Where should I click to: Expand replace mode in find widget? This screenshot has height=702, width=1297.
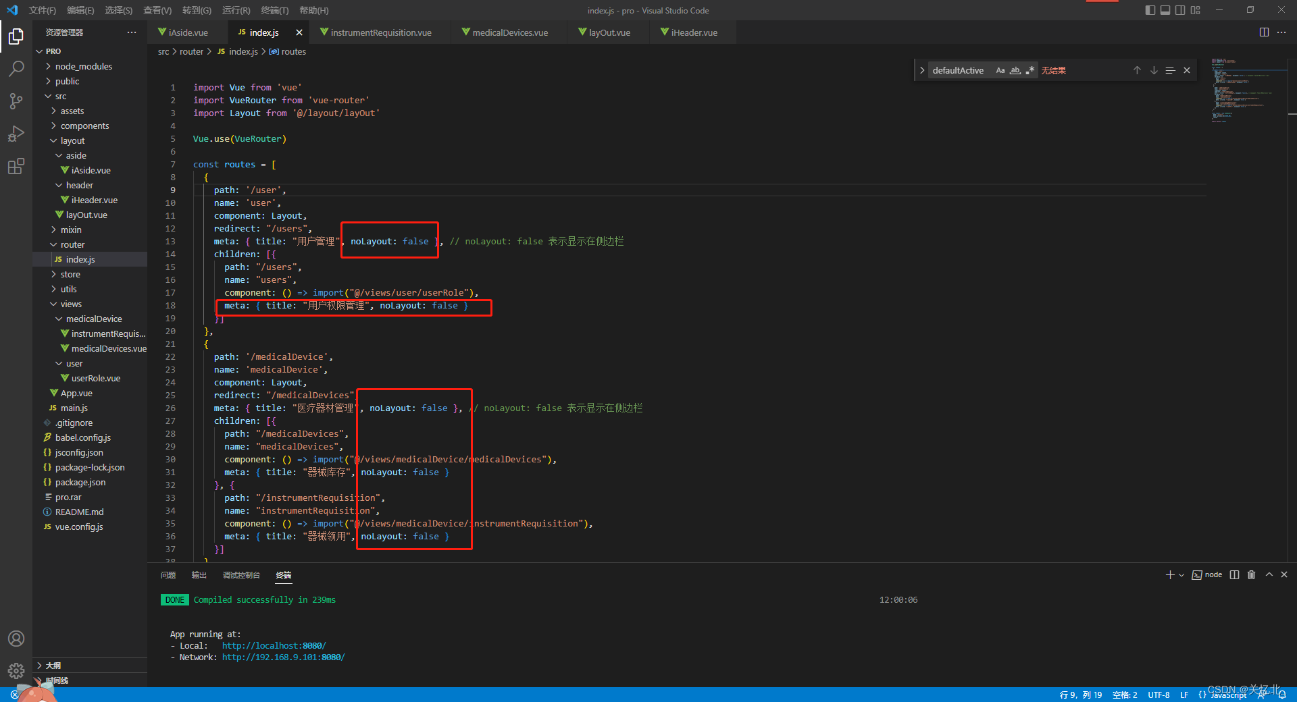click(922, 70)
